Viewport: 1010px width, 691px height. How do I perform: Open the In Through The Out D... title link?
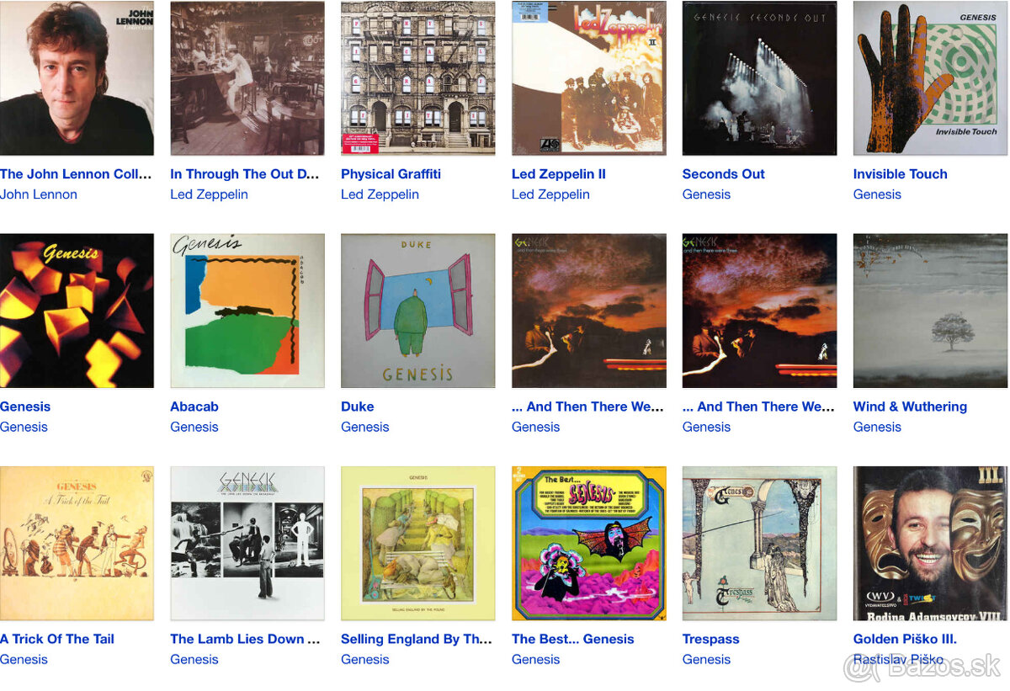point(245,174)
